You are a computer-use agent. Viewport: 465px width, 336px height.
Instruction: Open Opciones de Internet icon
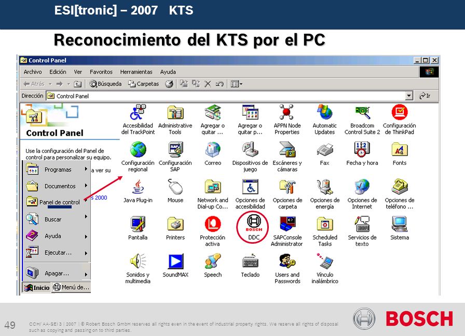362,187
